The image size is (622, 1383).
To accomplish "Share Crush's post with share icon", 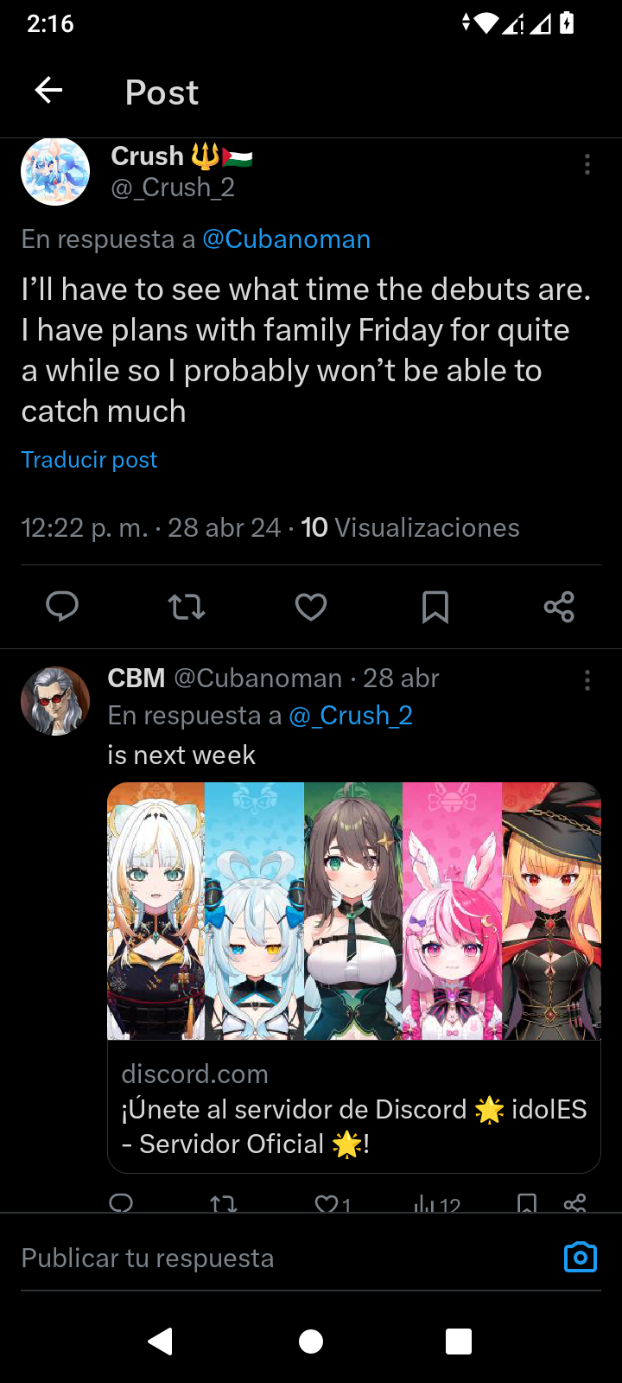I will coord(559,607).
